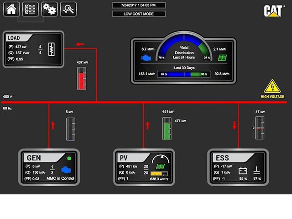Go to the Home screen
Screen dimensions: 292x219
tap(11, 9)
